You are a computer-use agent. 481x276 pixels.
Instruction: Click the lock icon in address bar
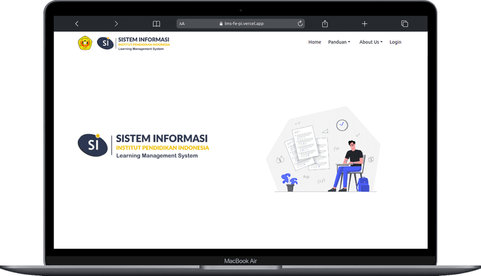[221, 24]
